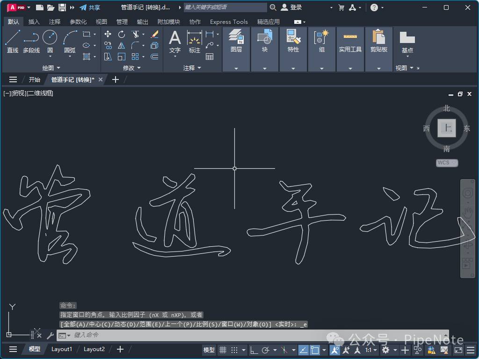Toggle snap mode in status bar
Image resolution: width=479 pixels, height=359 pixels.
234,350
